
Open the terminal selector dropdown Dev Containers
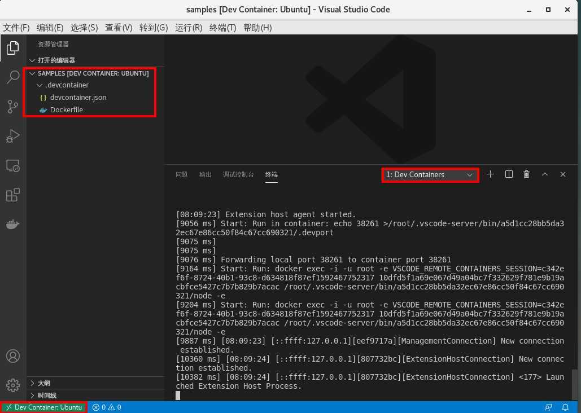point(430,174)
